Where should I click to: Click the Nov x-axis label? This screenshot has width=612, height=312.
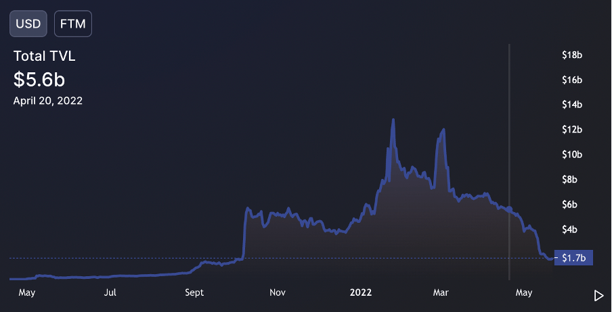(x=278, y=292)
